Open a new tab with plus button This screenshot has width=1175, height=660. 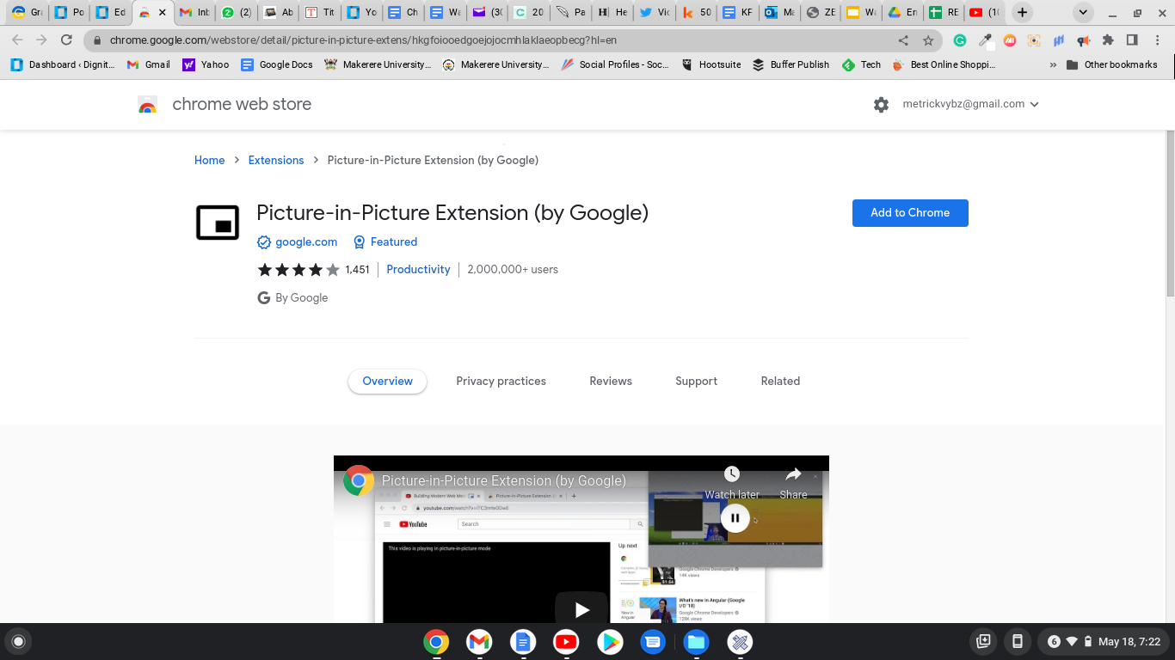coord(1022,13)
